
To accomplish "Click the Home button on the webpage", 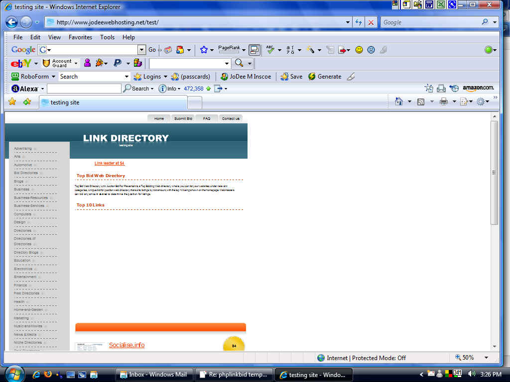I will pos(159,118).
